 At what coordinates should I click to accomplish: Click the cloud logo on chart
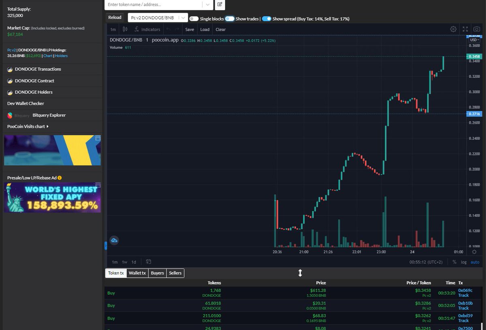click(x=114, y=240)
